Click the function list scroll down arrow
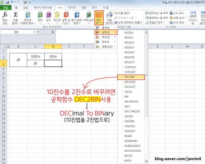Screen dimensions: 205x164 [x=146, y=161]
